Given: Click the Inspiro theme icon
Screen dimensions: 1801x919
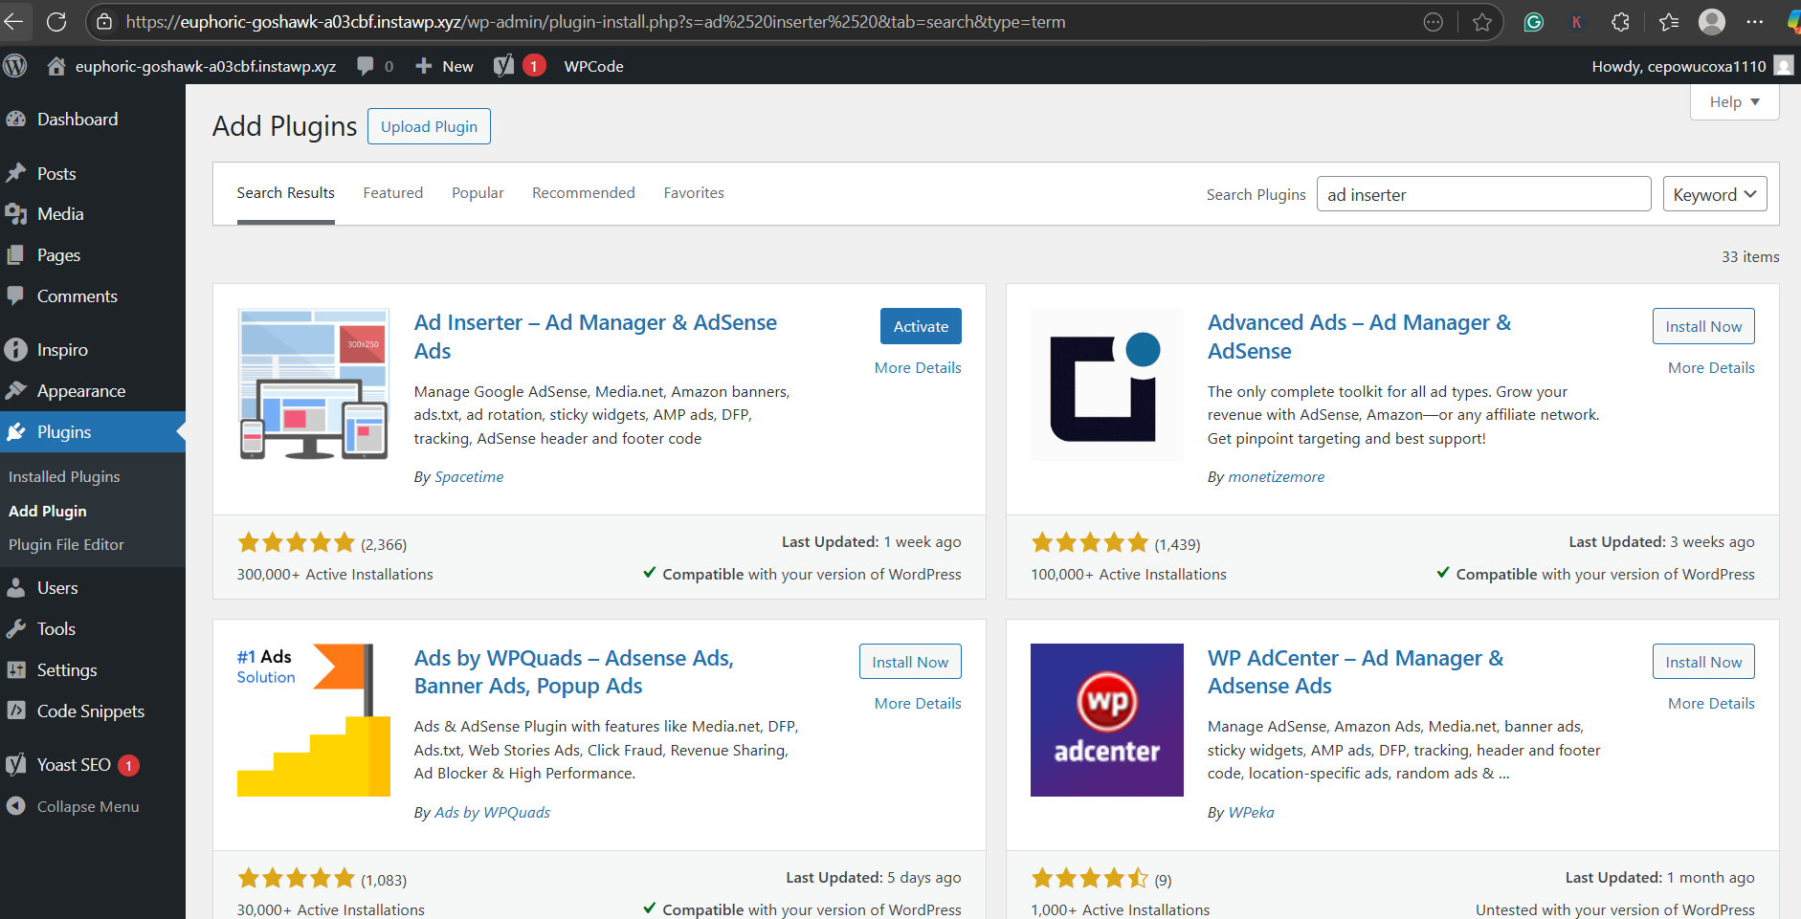Looking at the screenshot, I should tap(16, 350).
